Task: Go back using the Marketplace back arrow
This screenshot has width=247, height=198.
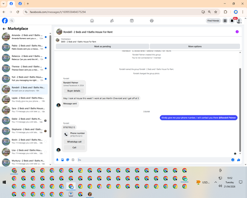Action: pos(4,29)
